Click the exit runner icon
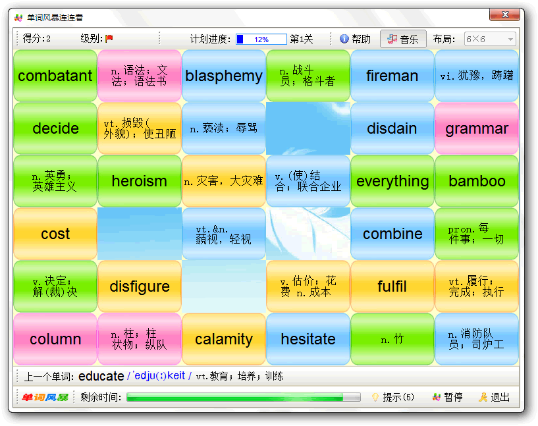The image size is (538, 426). pos(483,397)
